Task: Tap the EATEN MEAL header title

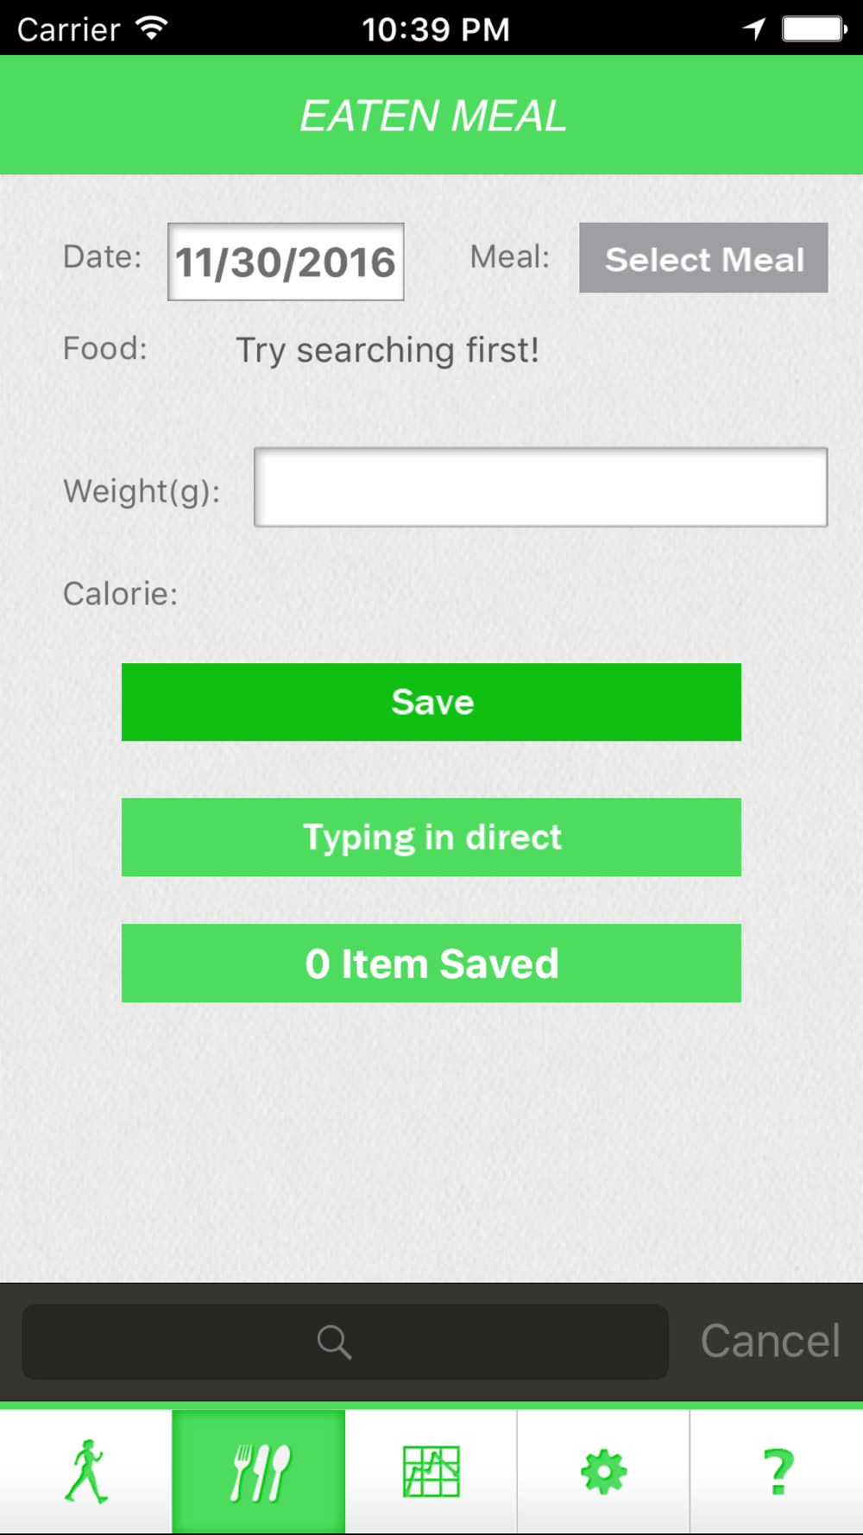Action: [432, 116]
